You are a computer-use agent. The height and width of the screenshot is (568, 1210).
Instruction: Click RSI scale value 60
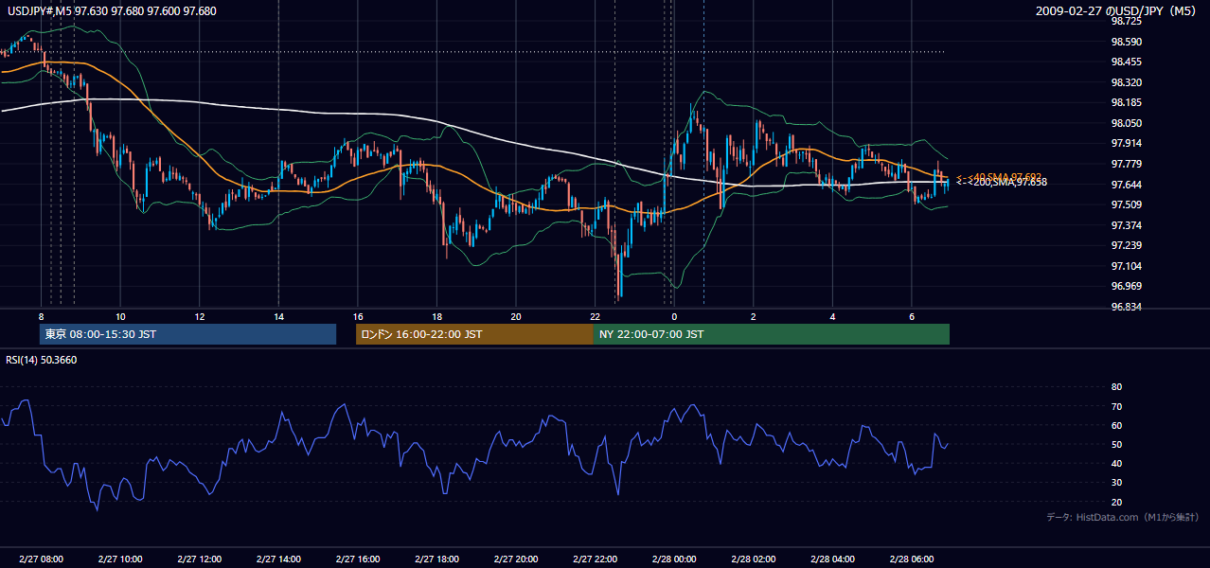click(1116, 425)
